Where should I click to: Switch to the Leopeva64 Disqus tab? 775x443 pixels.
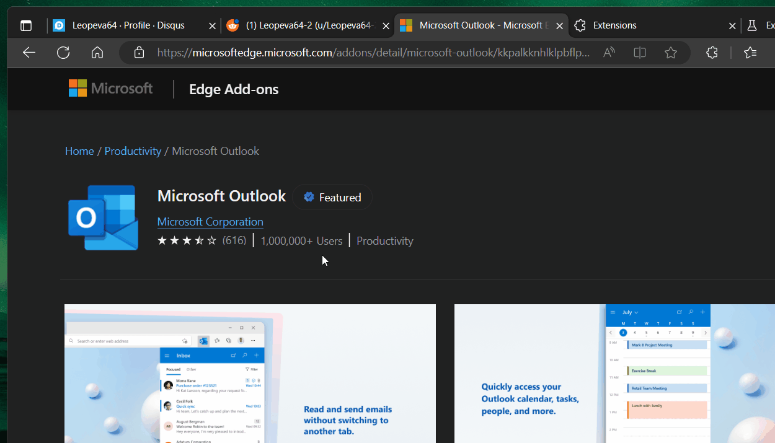(x=124, y=25)
